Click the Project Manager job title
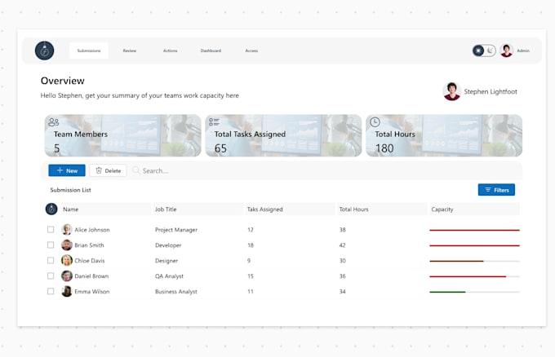The width and height of the screenshot is (555, 357). 176,230
